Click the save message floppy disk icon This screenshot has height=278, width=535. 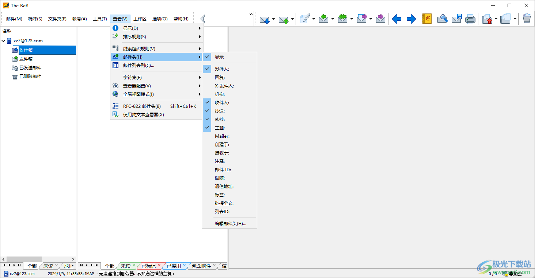pos(456,18)
